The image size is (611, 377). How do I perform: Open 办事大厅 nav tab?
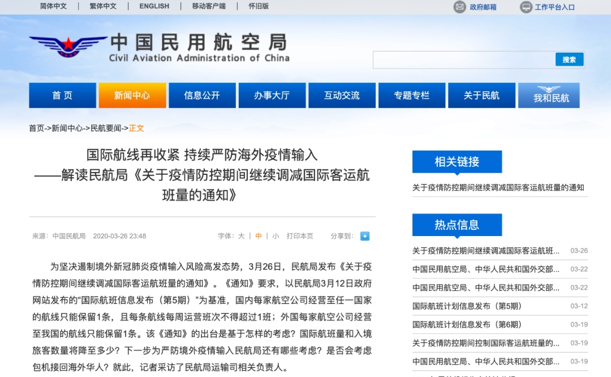coord(272,95)
